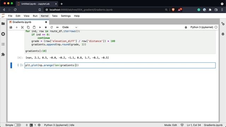Go back in browser history
This screenshot has width=226, height=127.
click(4, 10)
